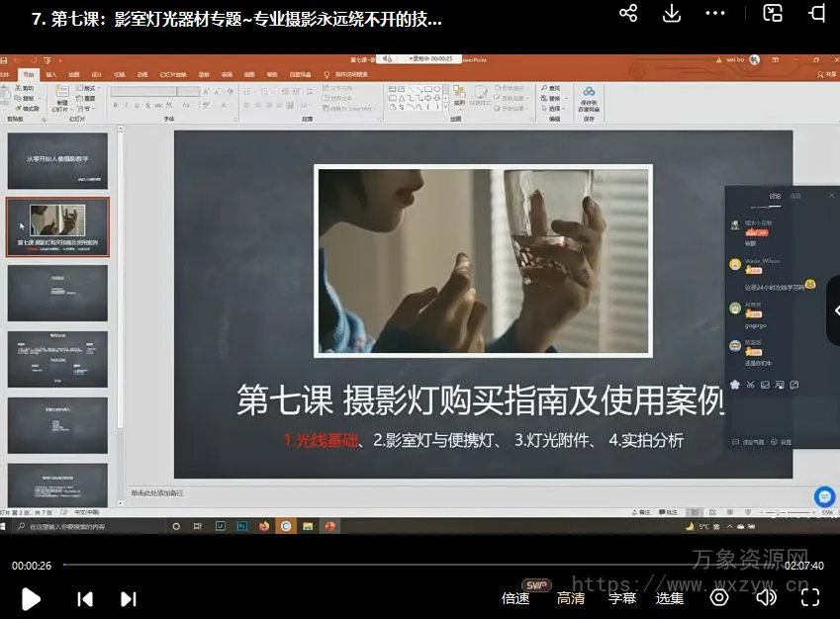Click the rightmost icon in the top bar

[x=817, y=13]
